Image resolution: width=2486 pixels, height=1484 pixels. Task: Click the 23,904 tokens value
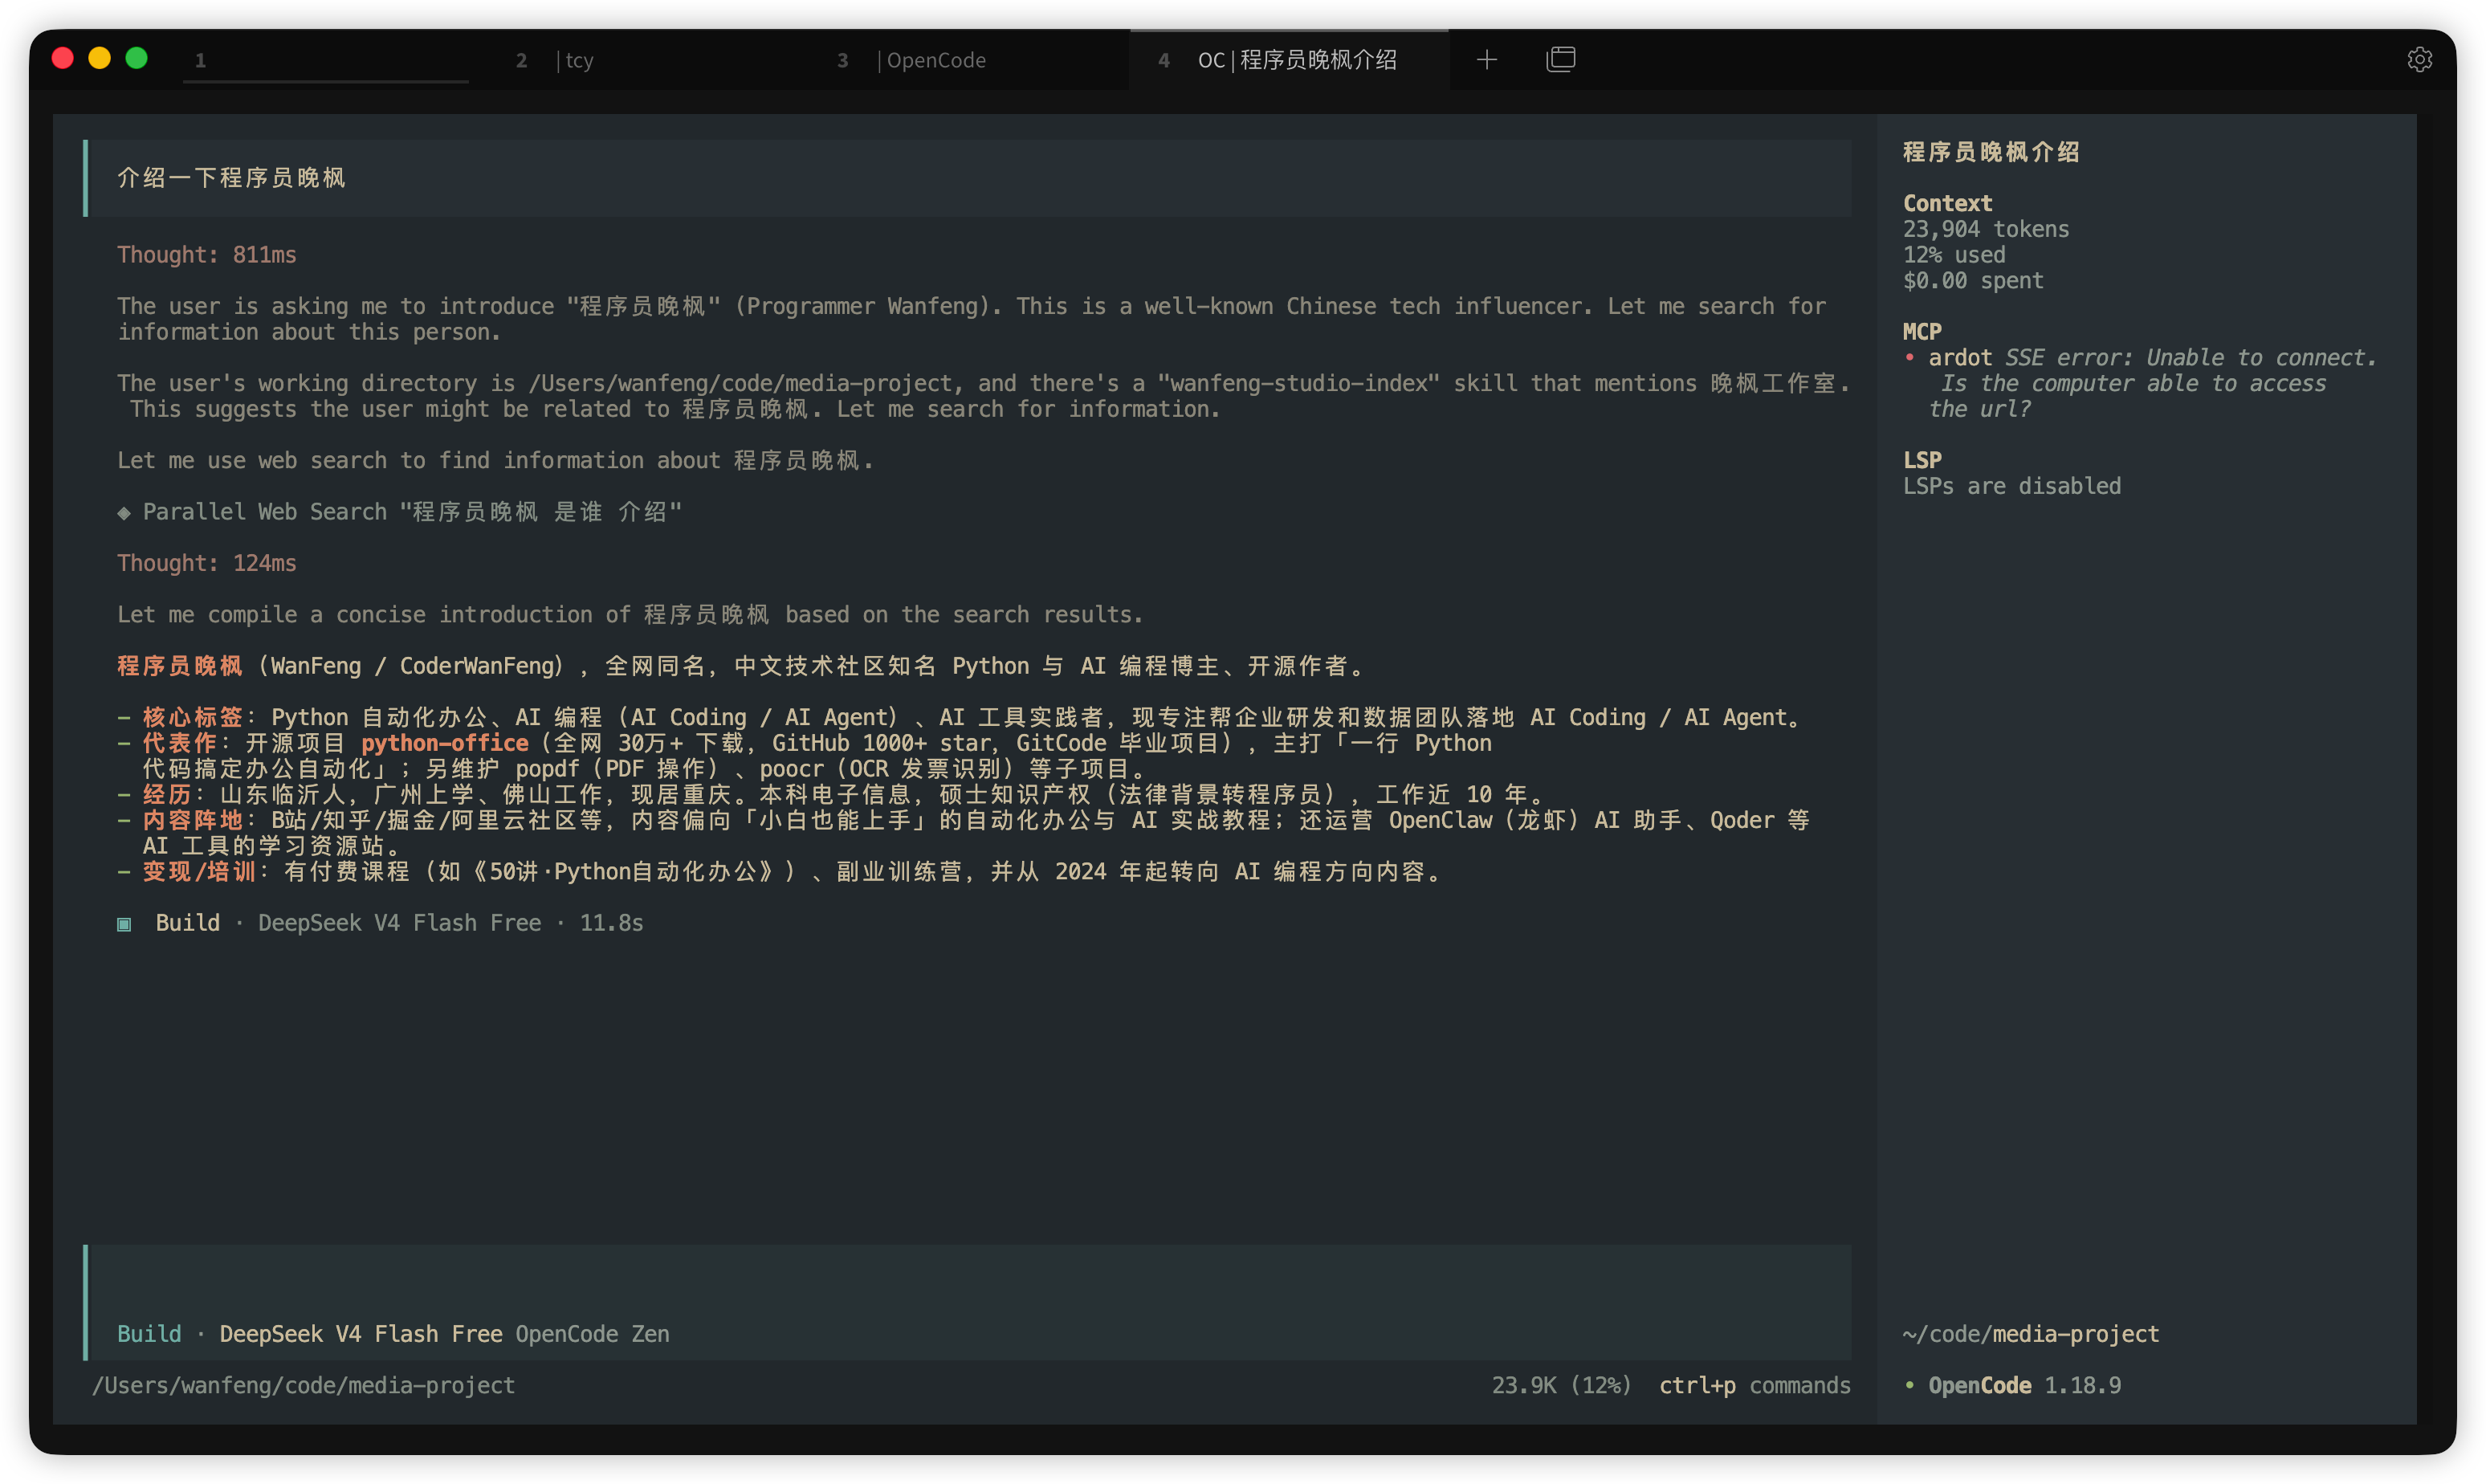click(1987, 229)
